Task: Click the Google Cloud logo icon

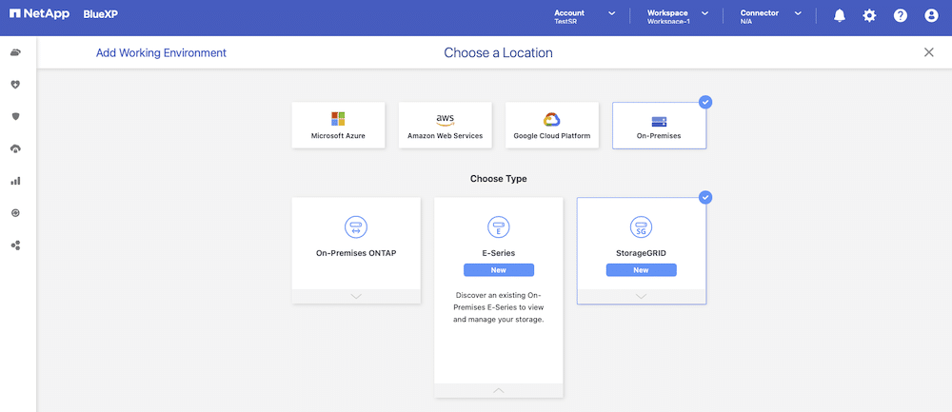Action: [552, 119]
